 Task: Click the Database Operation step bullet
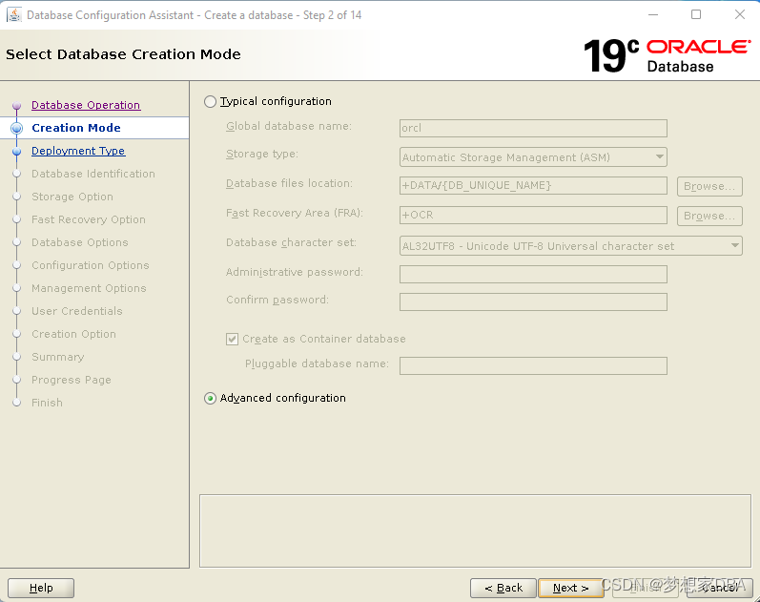16,105
